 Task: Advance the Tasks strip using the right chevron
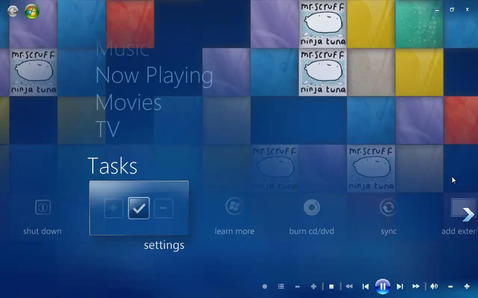pos(468,214)
